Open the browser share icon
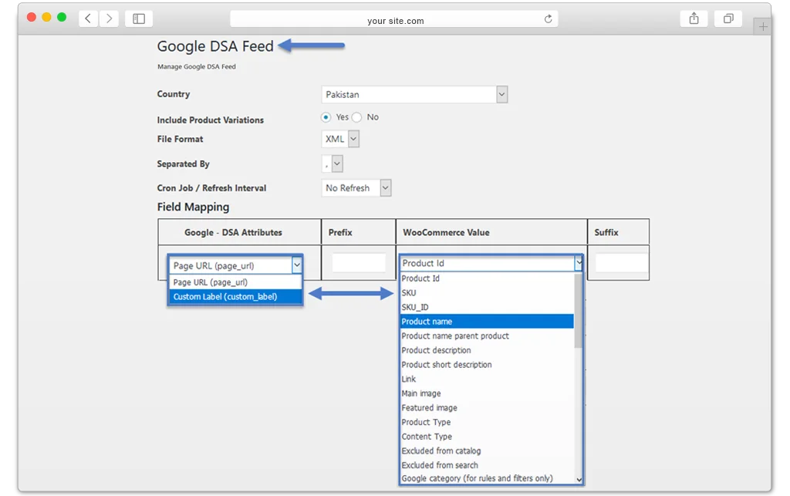The height and width of the screenshot is (496, 790). pyautogui.click(x=694, y=19)
